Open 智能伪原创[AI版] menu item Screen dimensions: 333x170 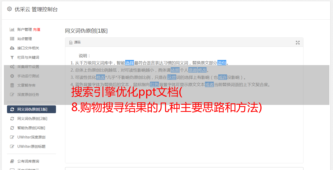pos(31,128)
